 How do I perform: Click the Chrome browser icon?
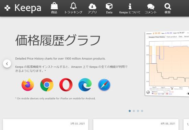coord(47,85)
